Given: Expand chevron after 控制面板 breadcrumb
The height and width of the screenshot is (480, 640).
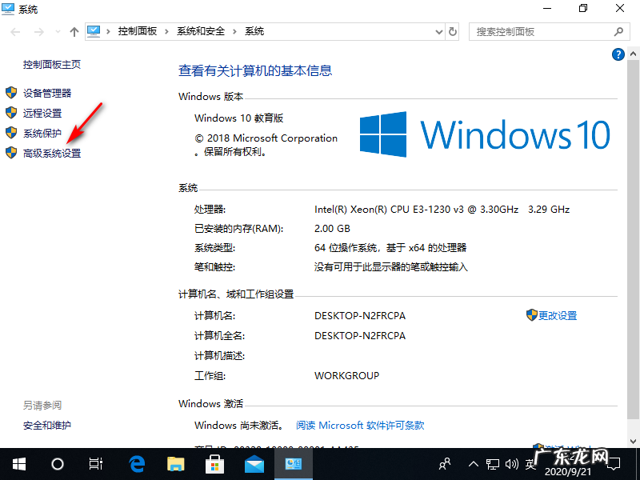Looking at the screenshot, I should pyautogui.click(x=166, y=32).
